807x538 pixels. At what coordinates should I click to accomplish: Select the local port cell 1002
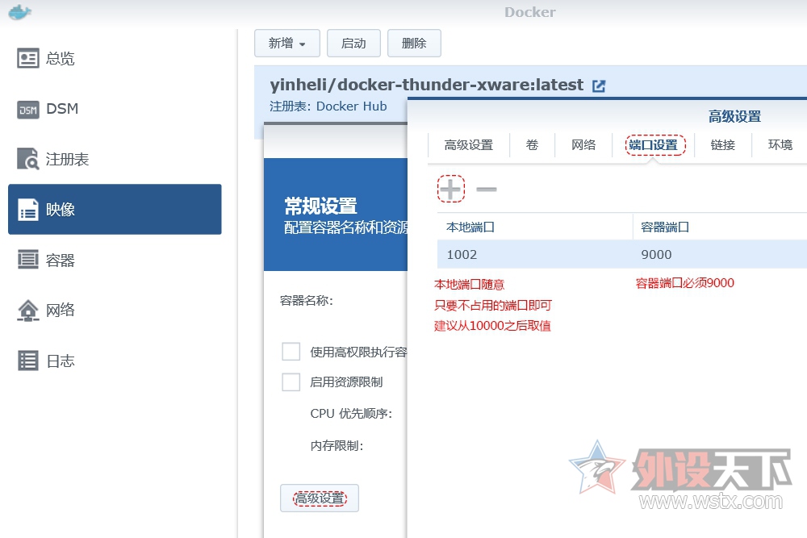click(535, 254)
